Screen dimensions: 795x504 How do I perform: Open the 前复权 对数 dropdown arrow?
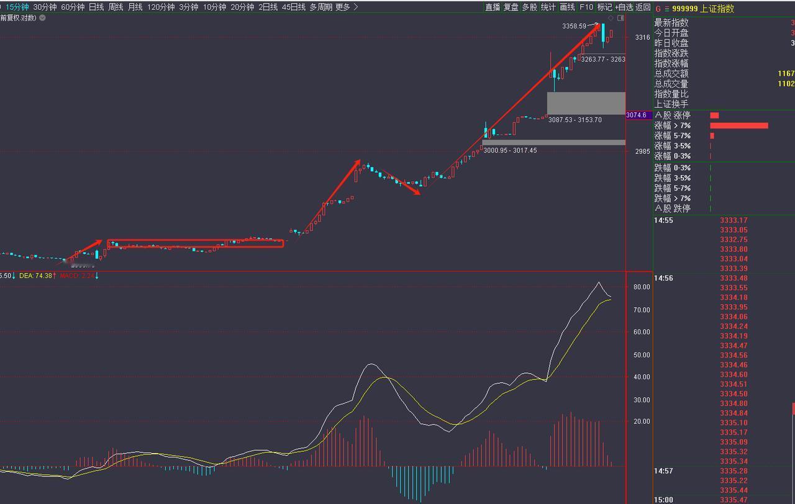(42, 18)
